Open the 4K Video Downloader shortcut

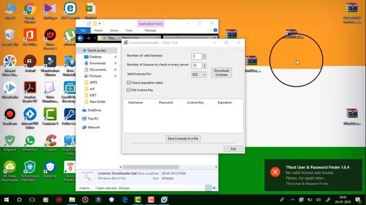(10, 171)
